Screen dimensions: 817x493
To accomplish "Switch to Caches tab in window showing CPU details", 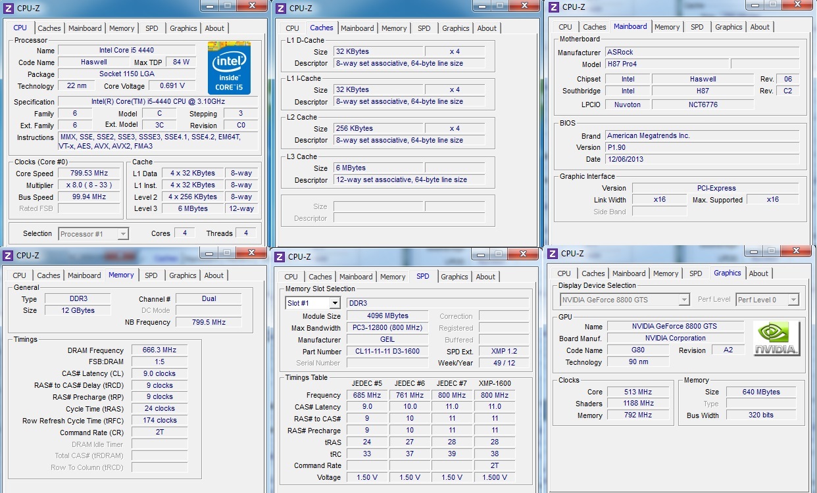I will click(x=49, y=28).
